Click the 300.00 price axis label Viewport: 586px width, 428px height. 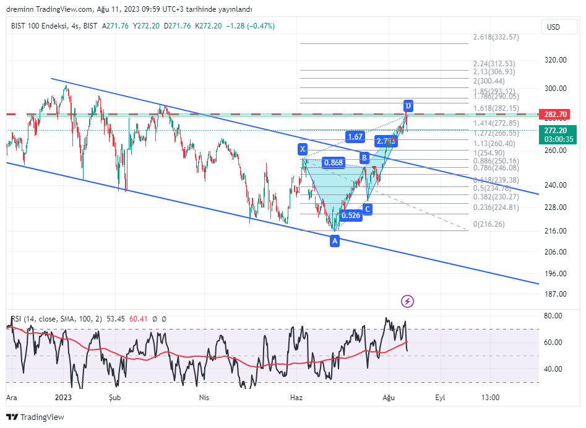(x=555, y=89)
